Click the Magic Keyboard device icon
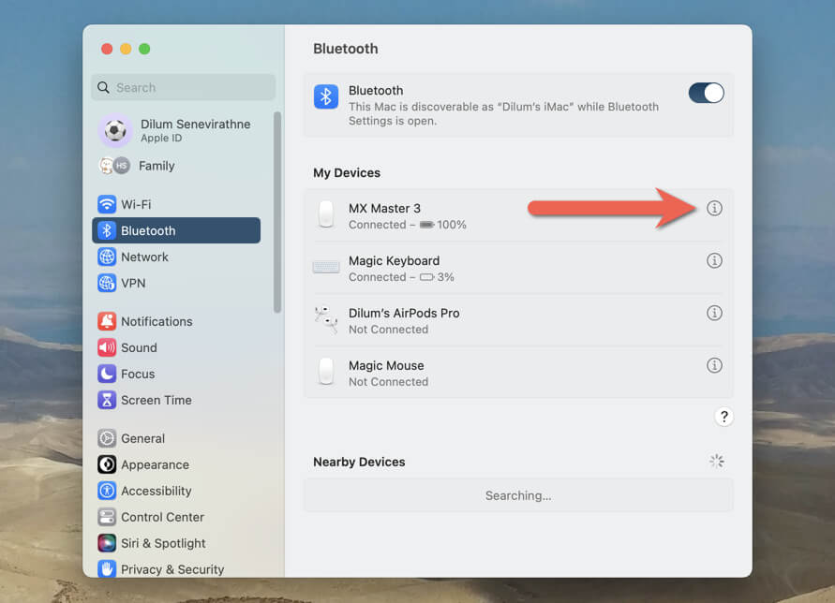Image resolution: width=835 pixels, height=603 pixels. tap(326, 267)
